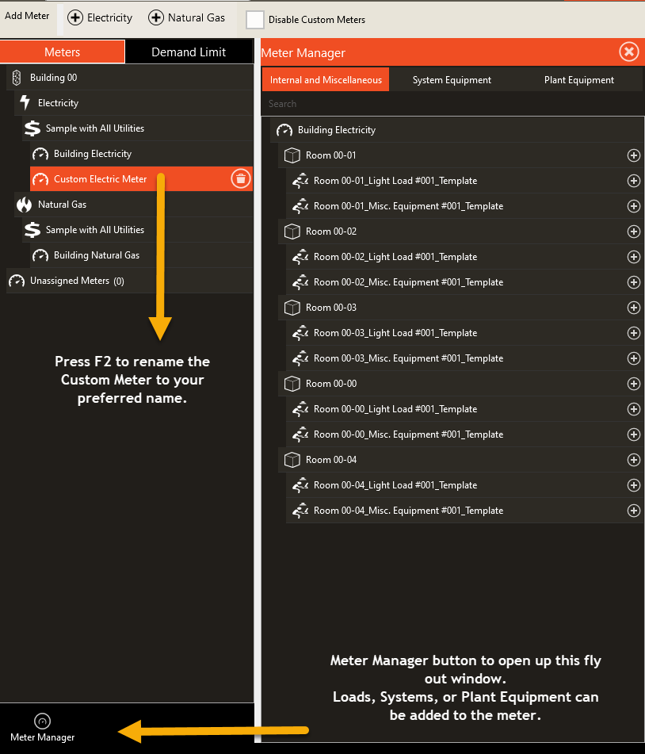Select the Natural Gas tree node
The height and width of the screenshot is (754, 645).
(x=134, y=205)
